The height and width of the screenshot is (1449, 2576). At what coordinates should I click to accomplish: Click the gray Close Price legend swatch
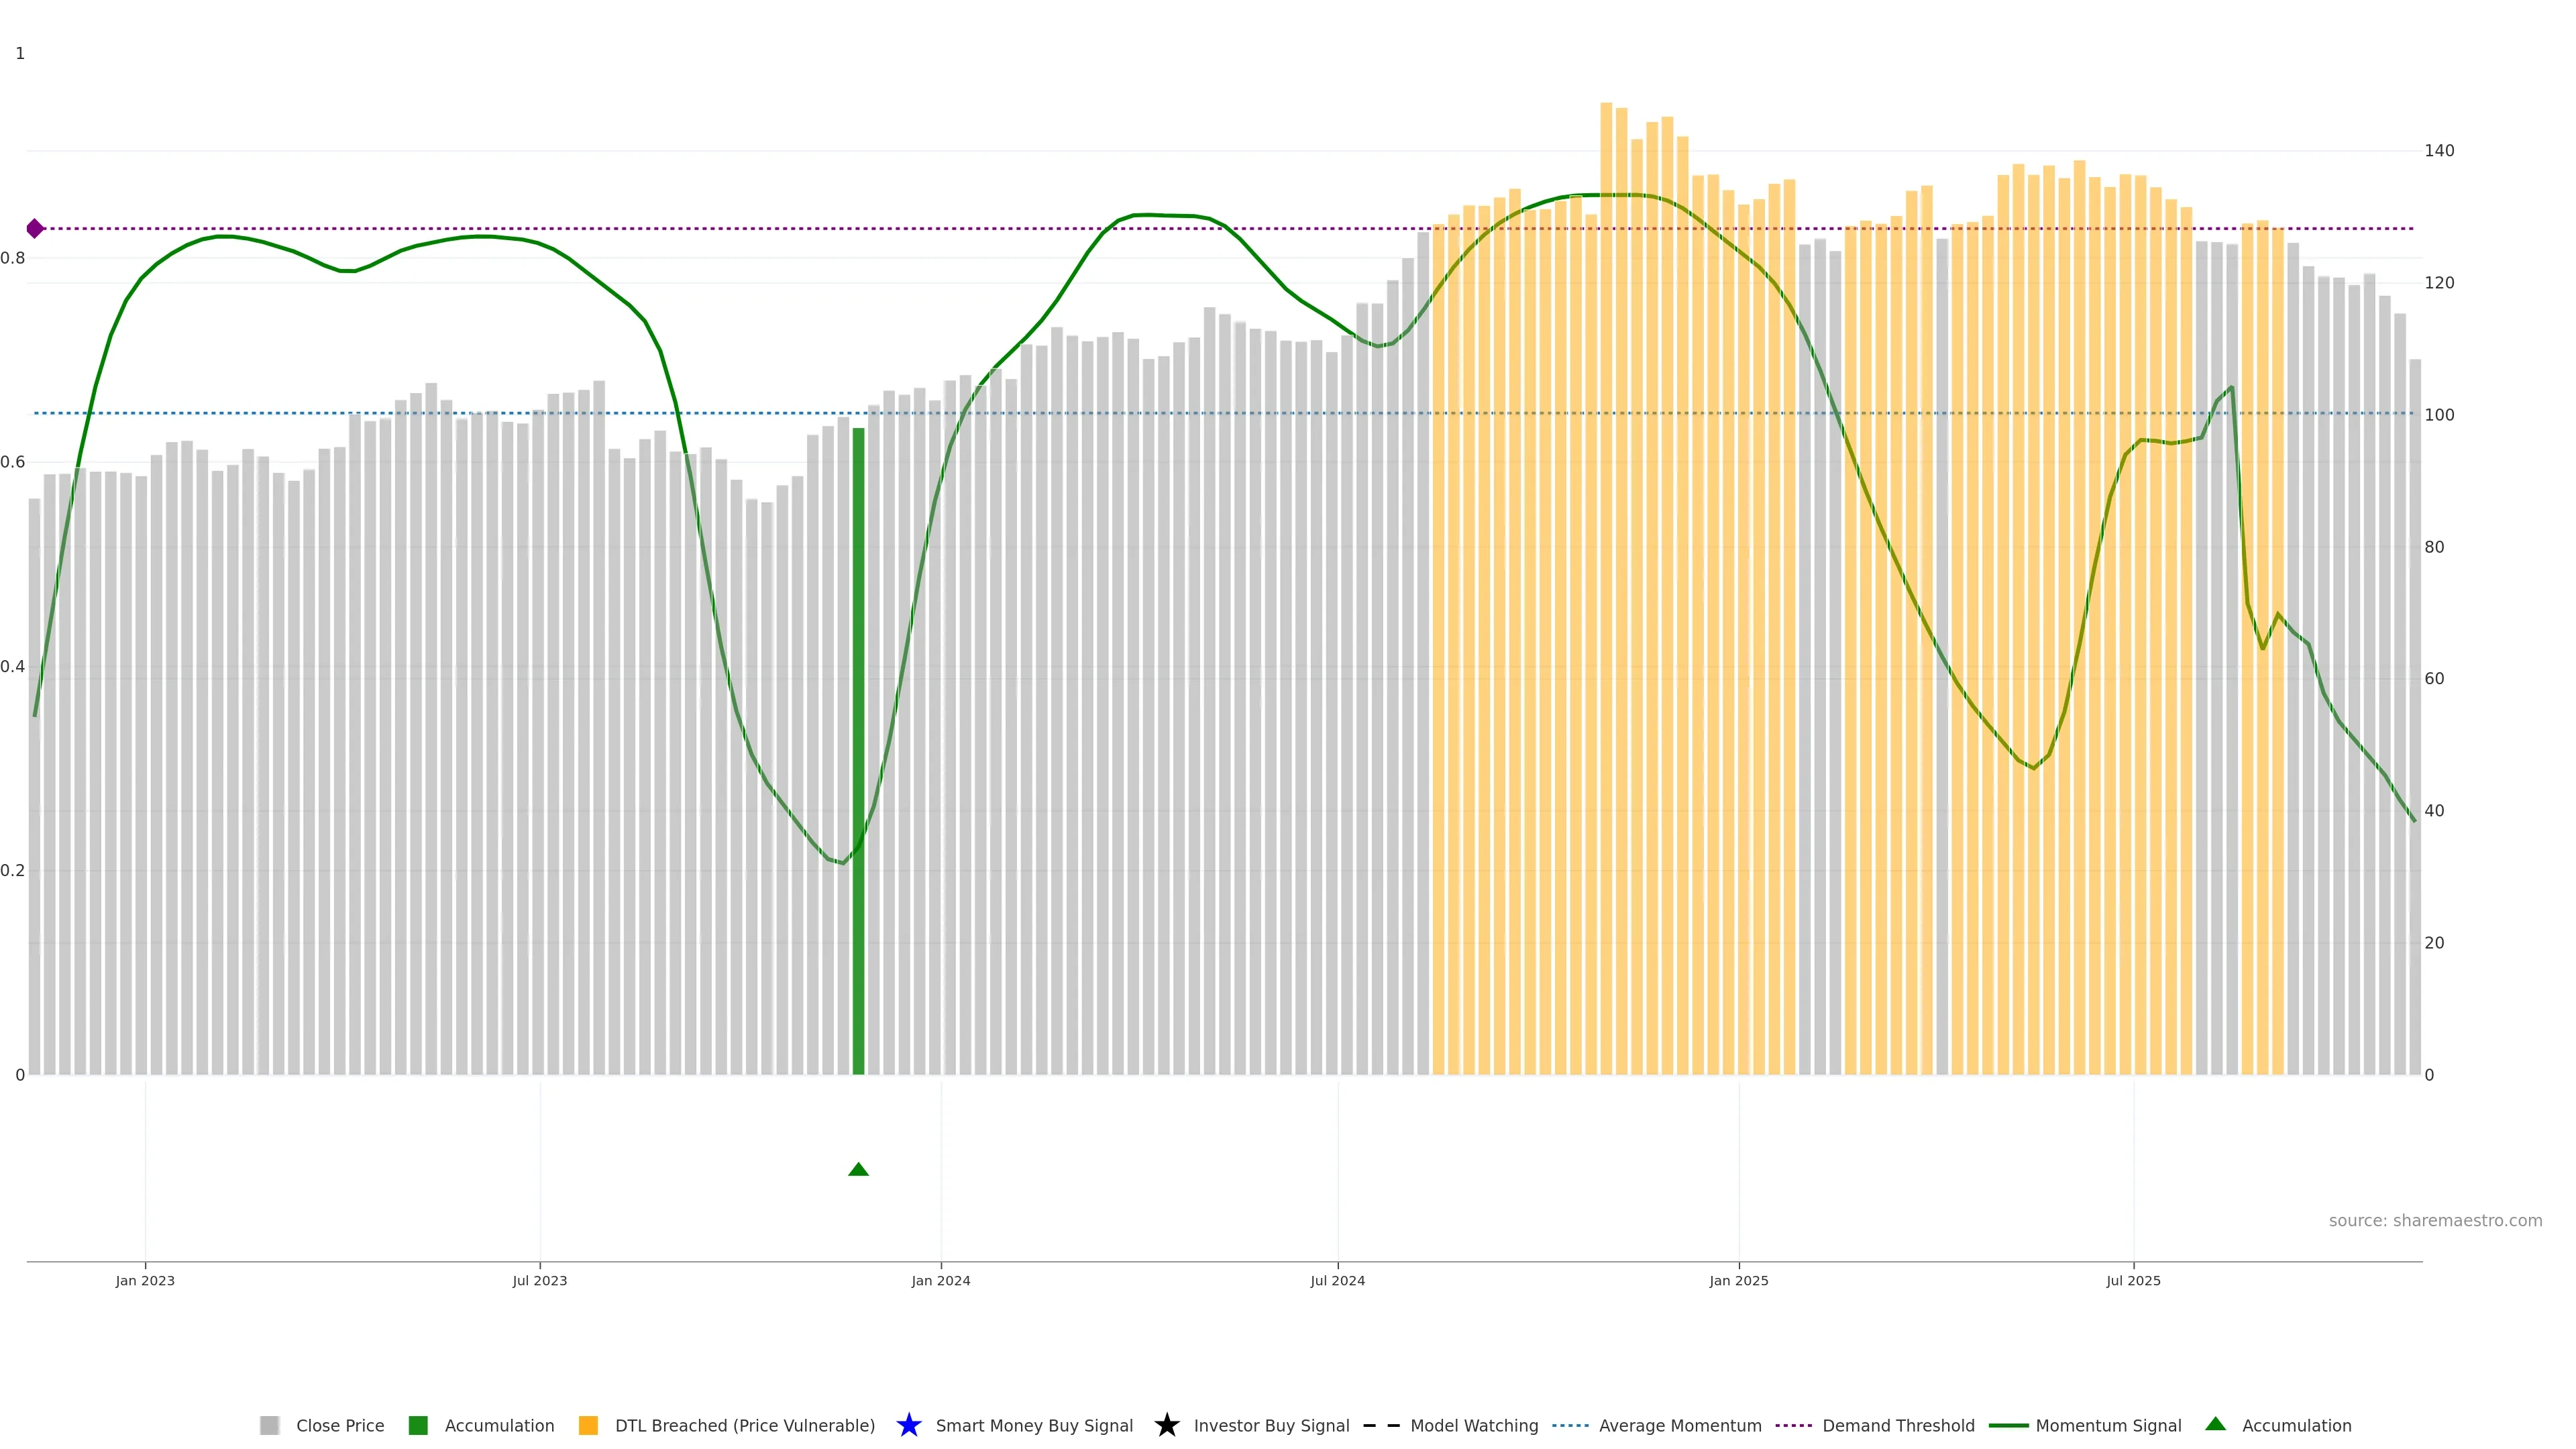(x=269, y=1425)
